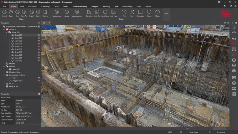Image resolution: width=238 pixels, height=134 pixels.
Task: Open the Surface Modeling tab
Action: pos(80,6)
